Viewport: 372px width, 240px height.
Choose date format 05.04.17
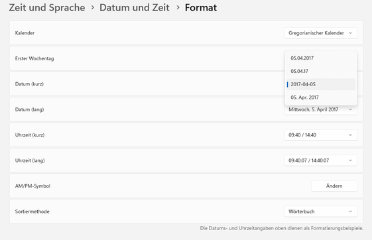coord(321,71)
